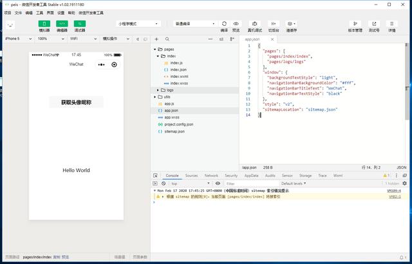The height and width of the screenshot is (264, 412).
Task: Focus the console Filter input field
Action: click(x=252, y=184)
